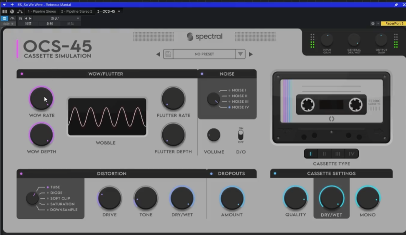Image resolution: width=406 pixels, height=235 pixels.
Task: Toggle the NOISE section power dot
Action: click(202, 74)
